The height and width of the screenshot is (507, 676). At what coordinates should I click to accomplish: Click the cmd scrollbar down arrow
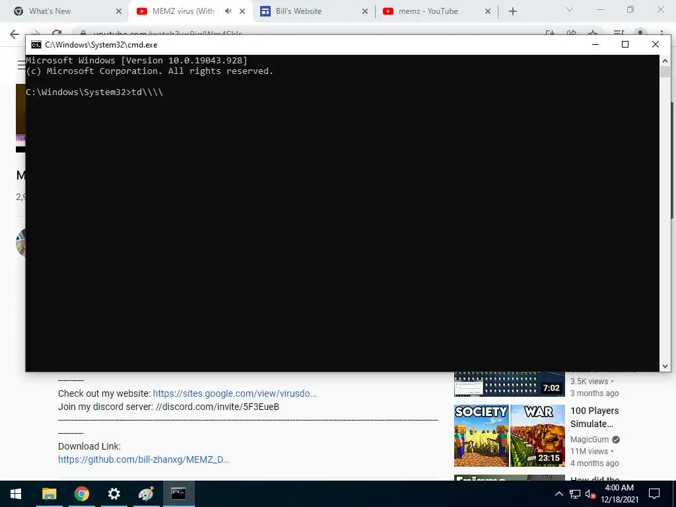click(x=665, y=366)
